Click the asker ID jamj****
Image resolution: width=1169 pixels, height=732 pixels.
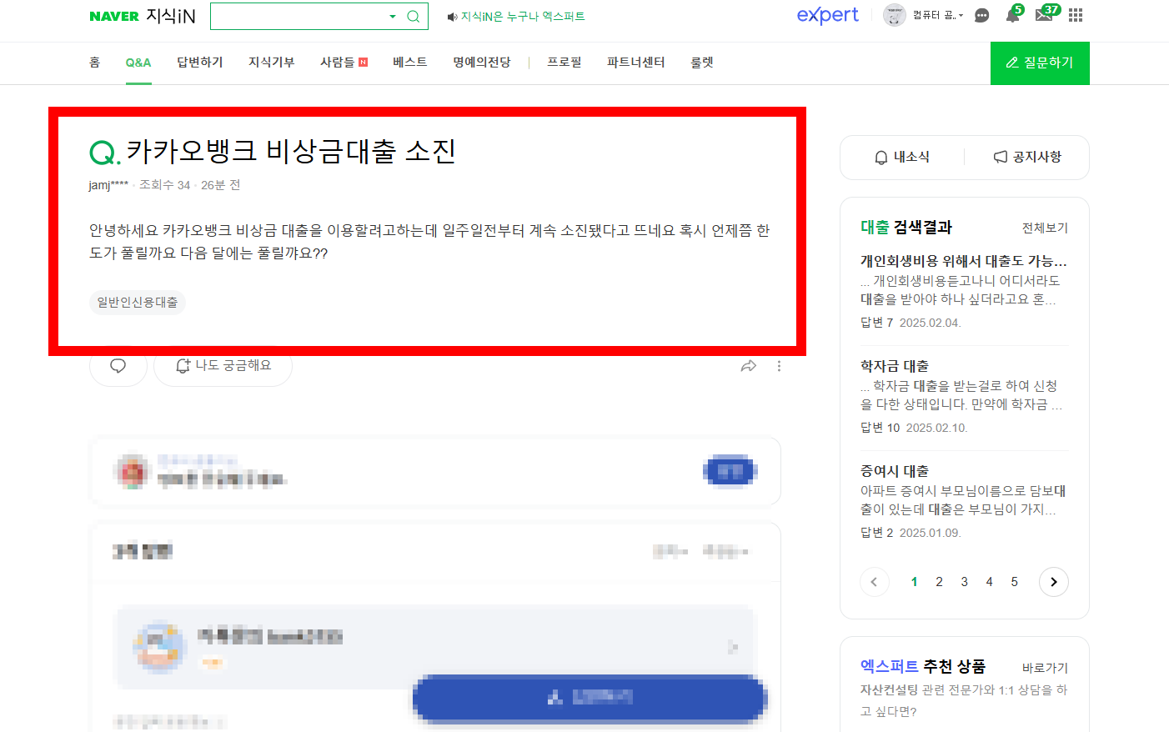click(x=108, y=185)
